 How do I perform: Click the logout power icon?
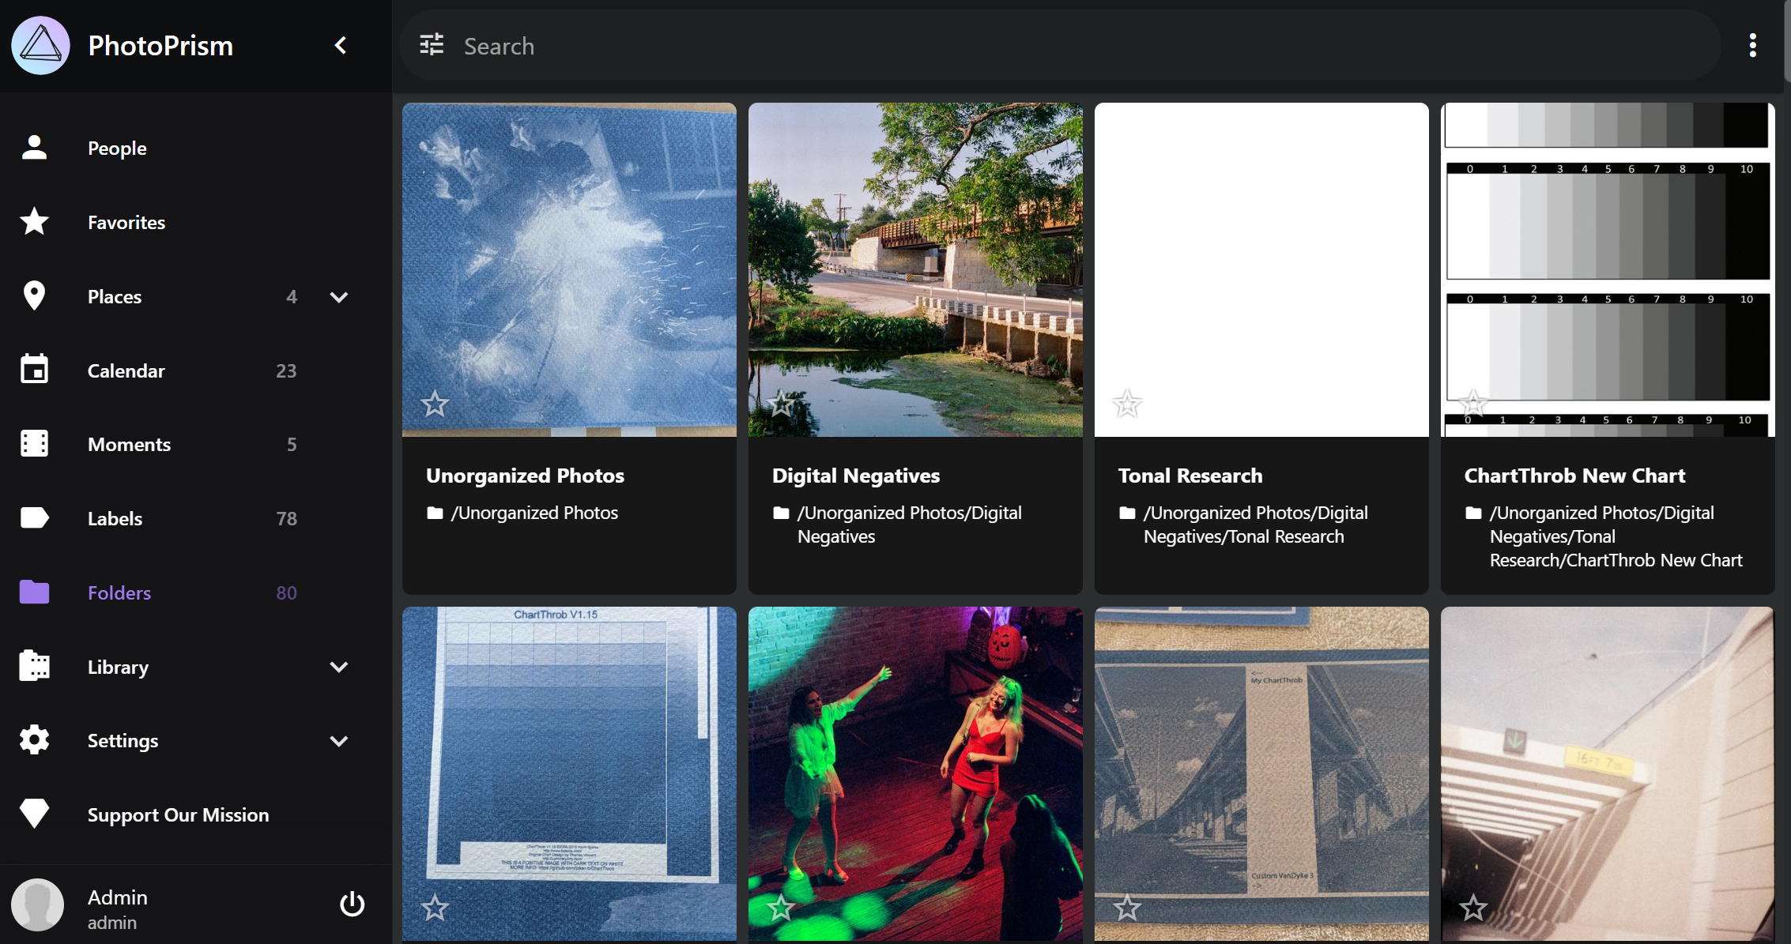coord(352,904)
